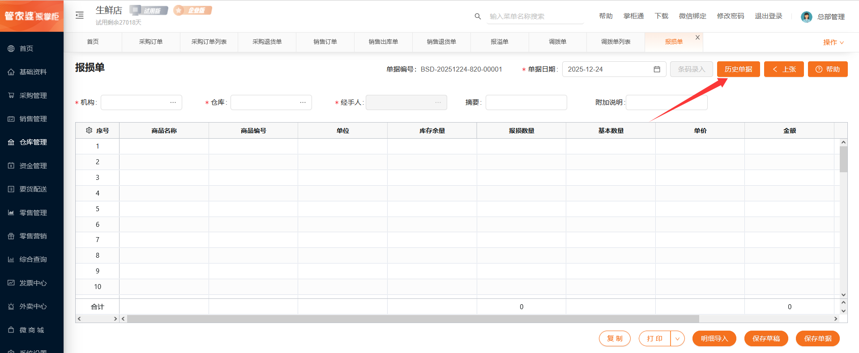
Task: Click the search magnifier icon
Action: [478, 17]
